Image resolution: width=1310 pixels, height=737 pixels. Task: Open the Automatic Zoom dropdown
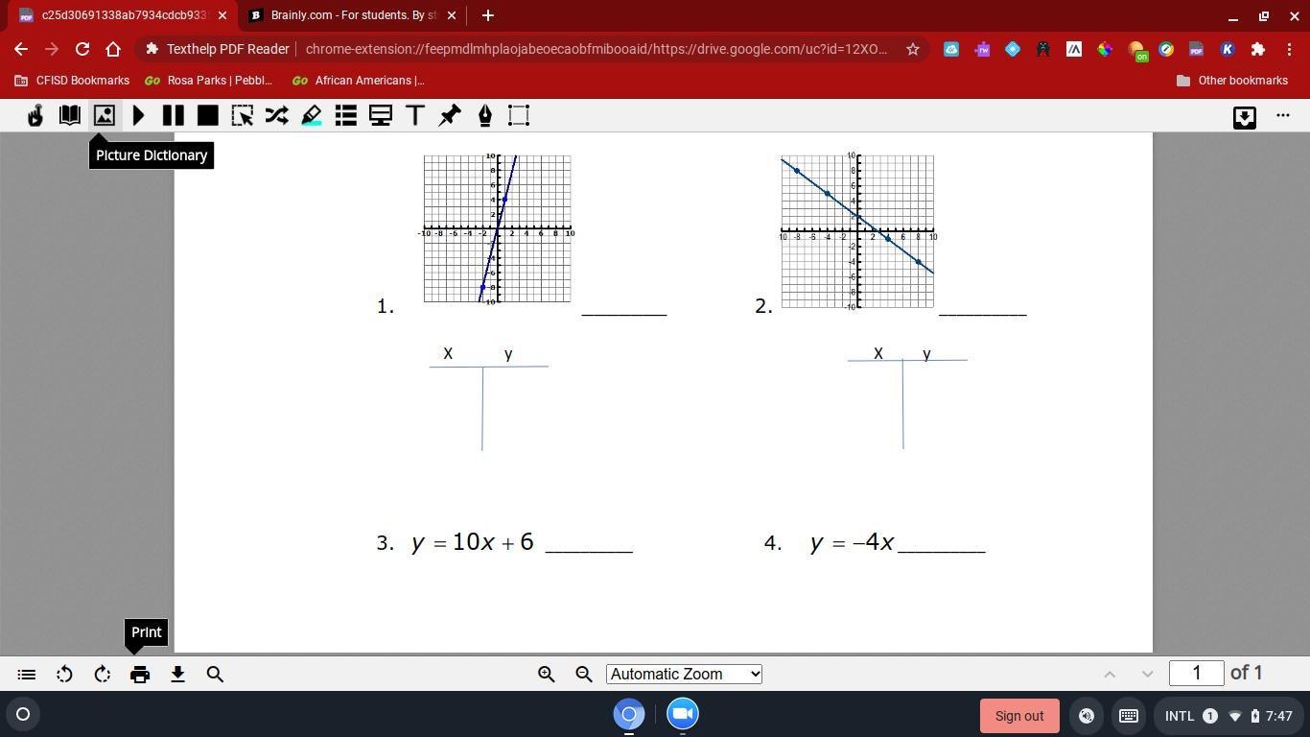[x=684, y=674]
